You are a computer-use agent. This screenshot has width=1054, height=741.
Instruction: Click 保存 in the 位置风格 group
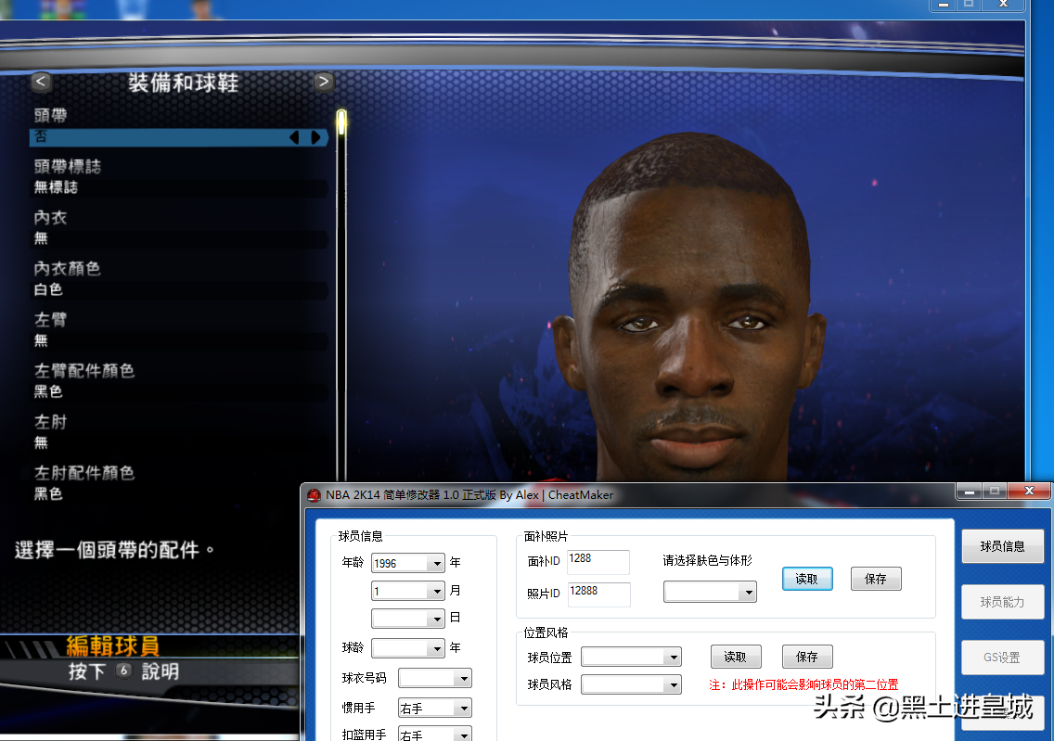[807, 657]
